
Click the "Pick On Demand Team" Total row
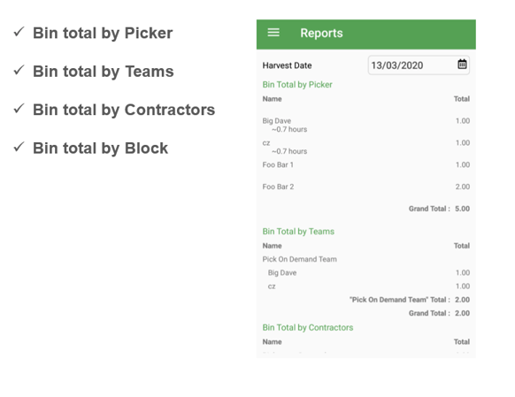(x=410, y=300)
